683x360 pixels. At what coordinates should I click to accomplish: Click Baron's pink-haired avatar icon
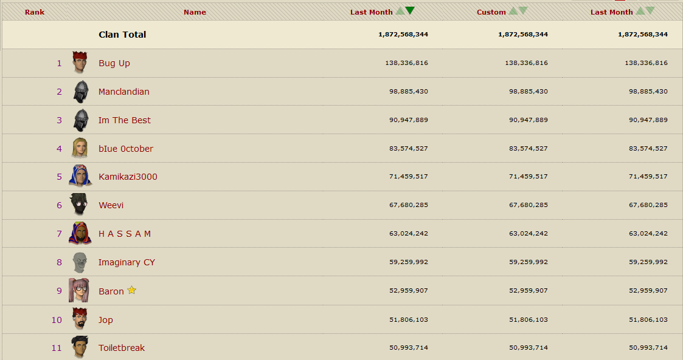[79, 290]
